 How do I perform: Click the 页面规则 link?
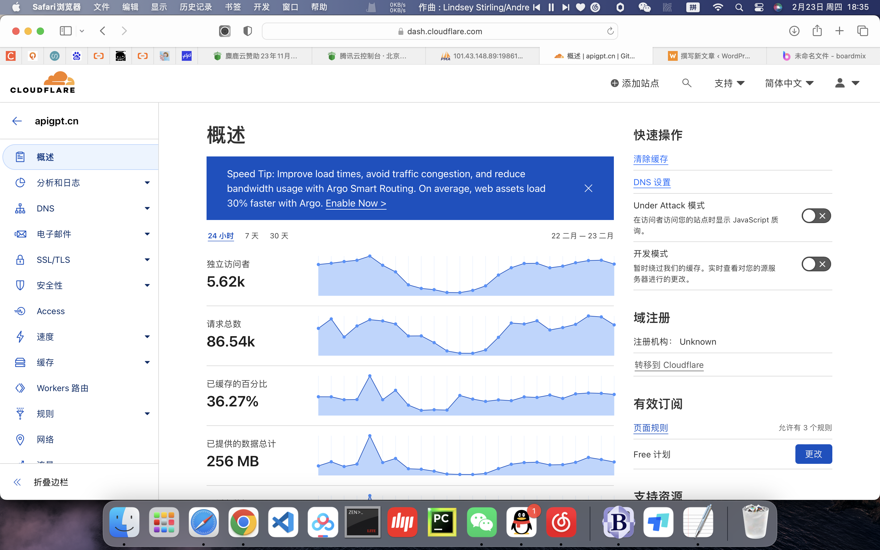click(x=651, y=428)
